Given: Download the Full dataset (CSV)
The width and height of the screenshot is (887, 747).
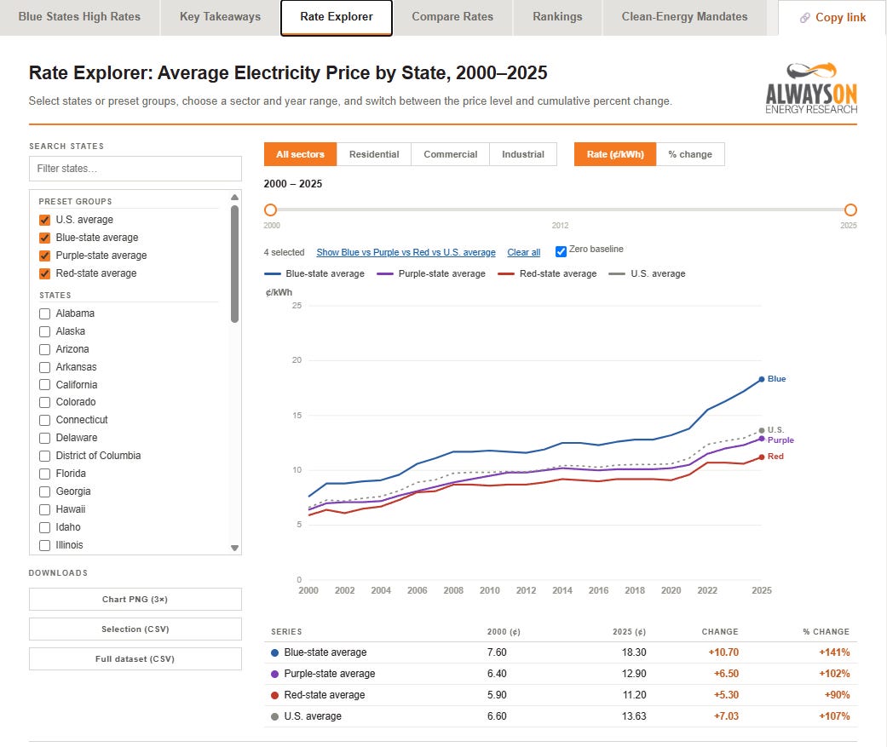Looking at the screenshot, I should pyautogui.click(x=135, y=658).
